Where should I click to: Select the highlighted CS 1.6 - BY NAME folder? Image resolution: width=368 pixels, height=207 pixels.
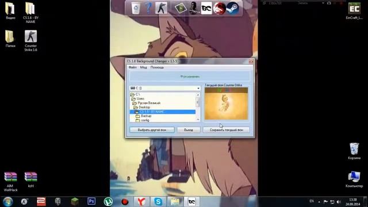point(162,112)
